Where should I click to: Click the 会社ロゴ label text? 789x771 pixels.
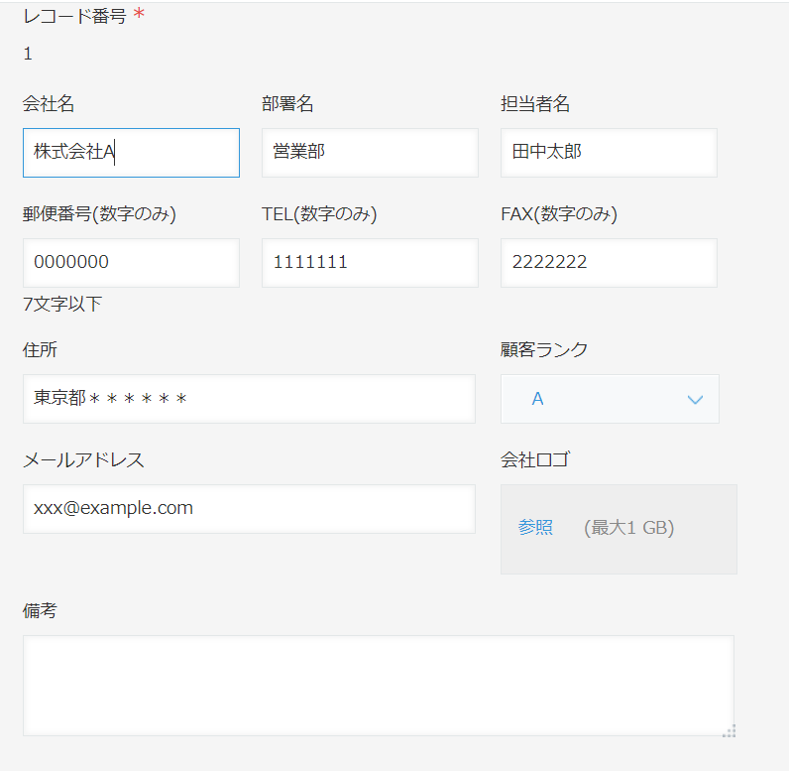pos(535,459)
